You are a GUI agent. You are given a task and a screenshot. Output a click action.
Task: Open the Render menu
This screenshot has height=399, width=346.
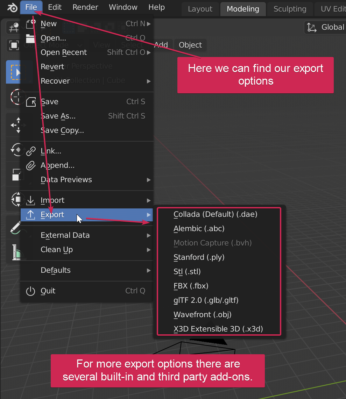[x=85, y=7]
